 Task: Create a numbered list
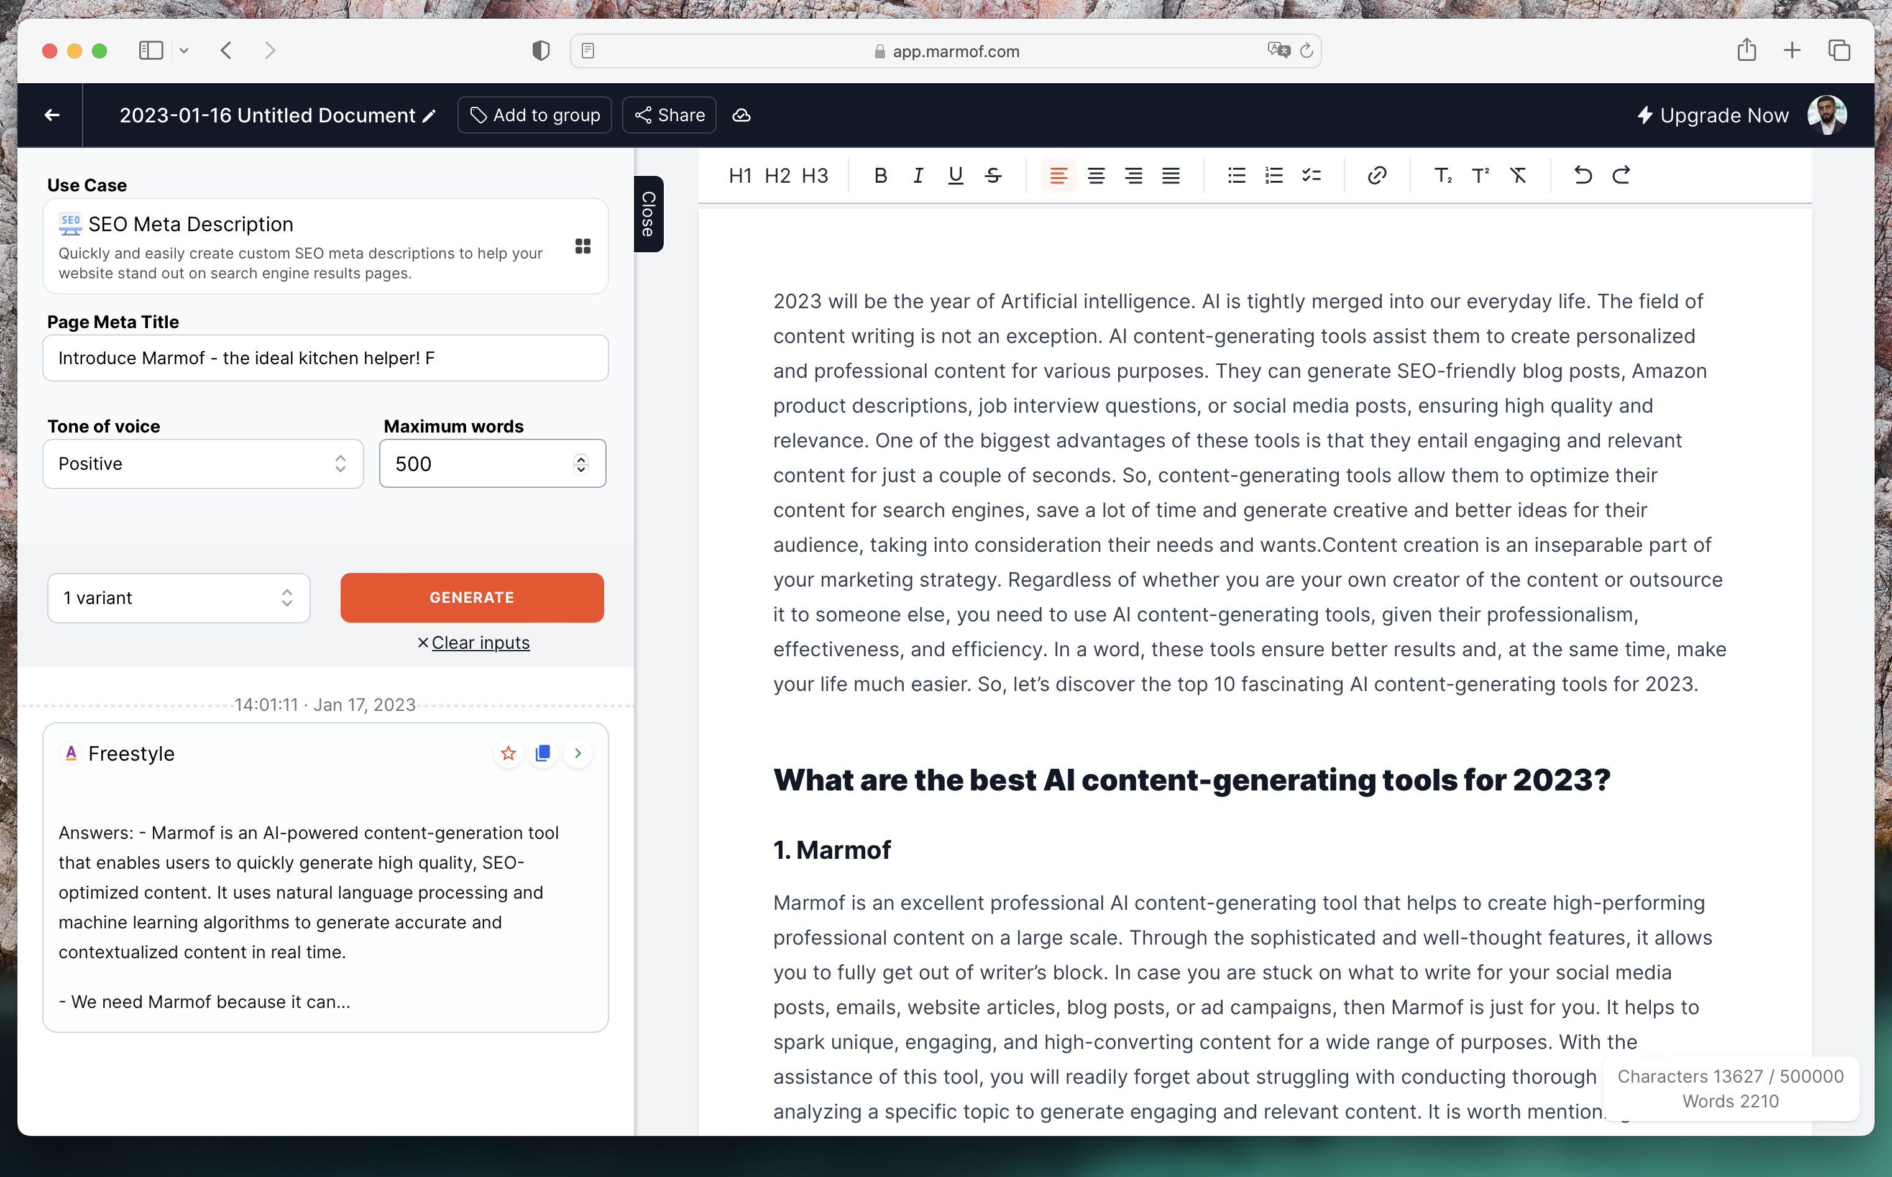(x=1274, y=176)
